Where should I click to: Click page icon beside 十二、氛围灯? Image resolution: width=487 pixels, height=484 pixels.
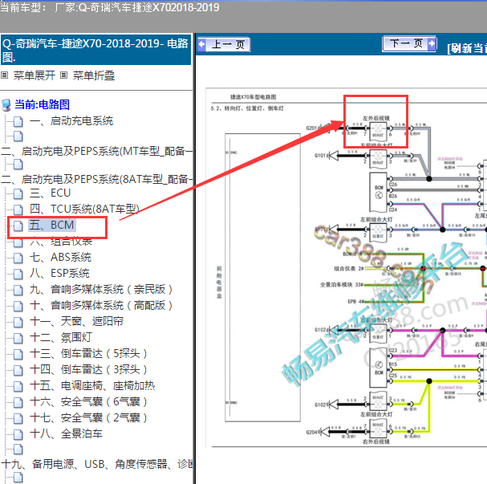18,338
